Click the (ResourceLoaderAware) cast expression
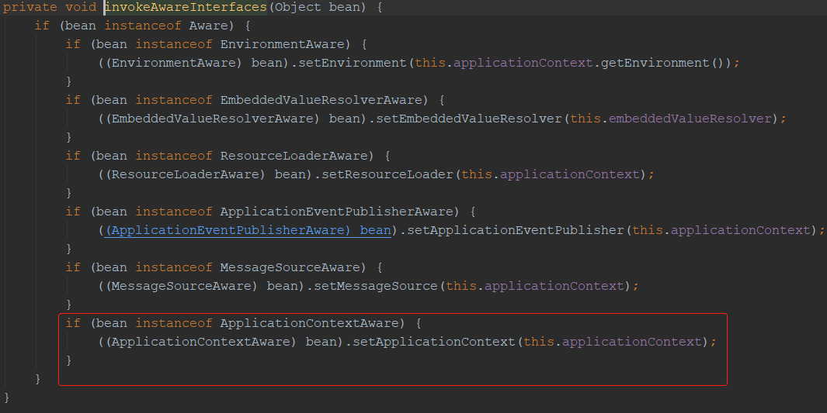 [186, 174]
